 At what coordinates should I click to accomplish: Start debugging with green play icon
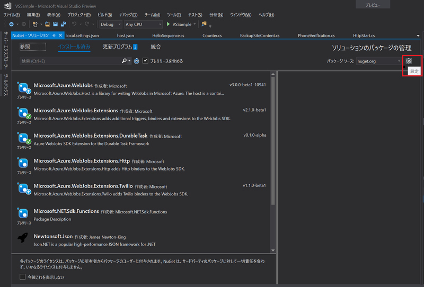tap(168, 24)
